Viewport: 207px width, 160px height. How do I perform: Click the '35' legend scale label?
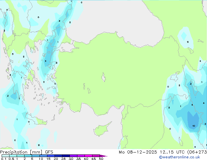[x=78, y=159]
